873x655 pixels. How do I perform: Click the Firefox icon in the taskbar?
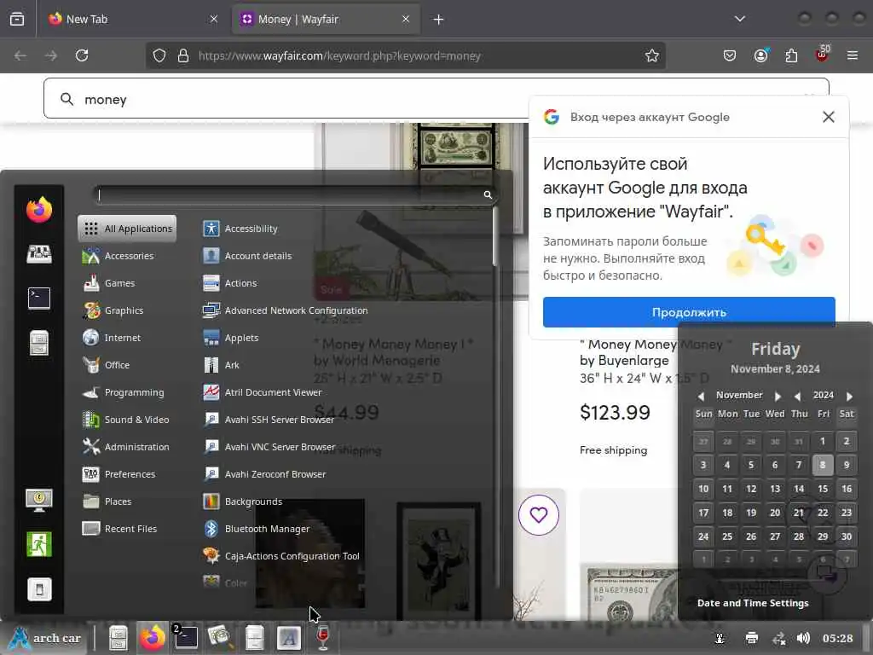click(152, 638)
